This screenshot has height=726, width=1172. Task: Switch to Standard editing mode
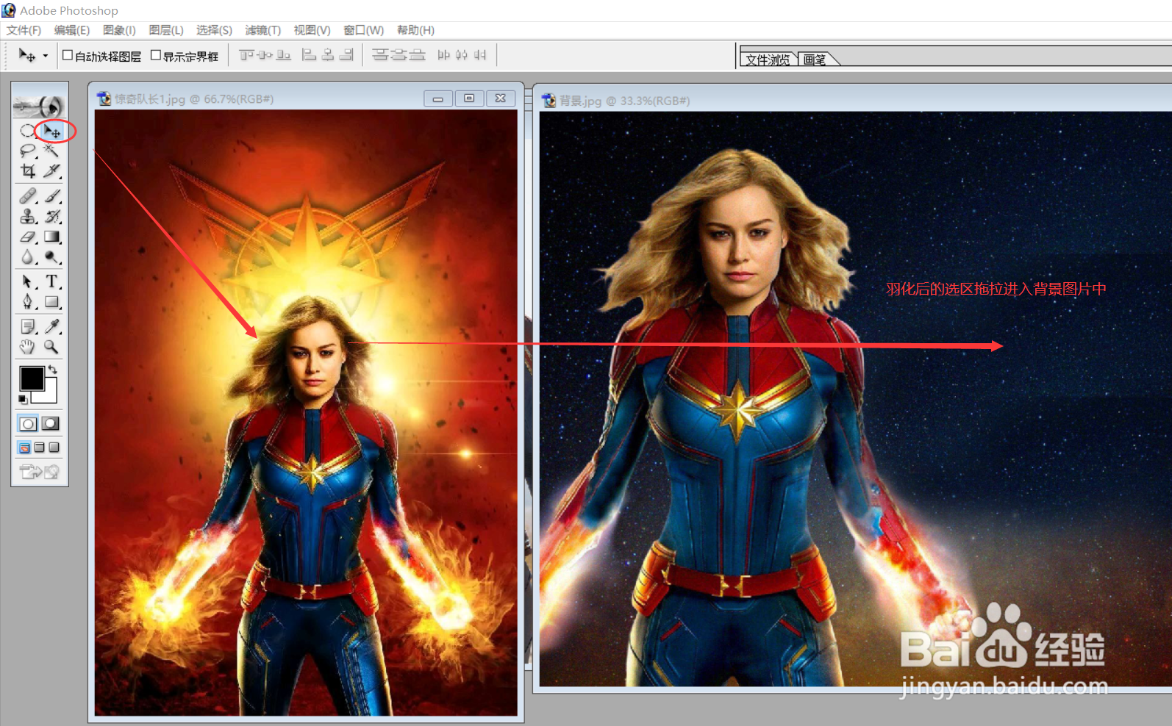(x=29, y=423)
